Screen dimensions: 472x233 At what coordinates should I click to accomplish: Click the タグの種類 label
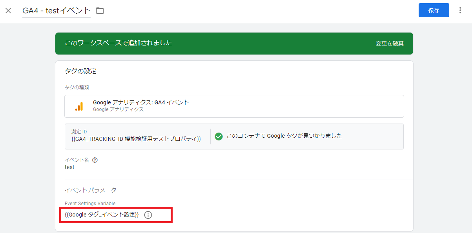coord(77,87)
